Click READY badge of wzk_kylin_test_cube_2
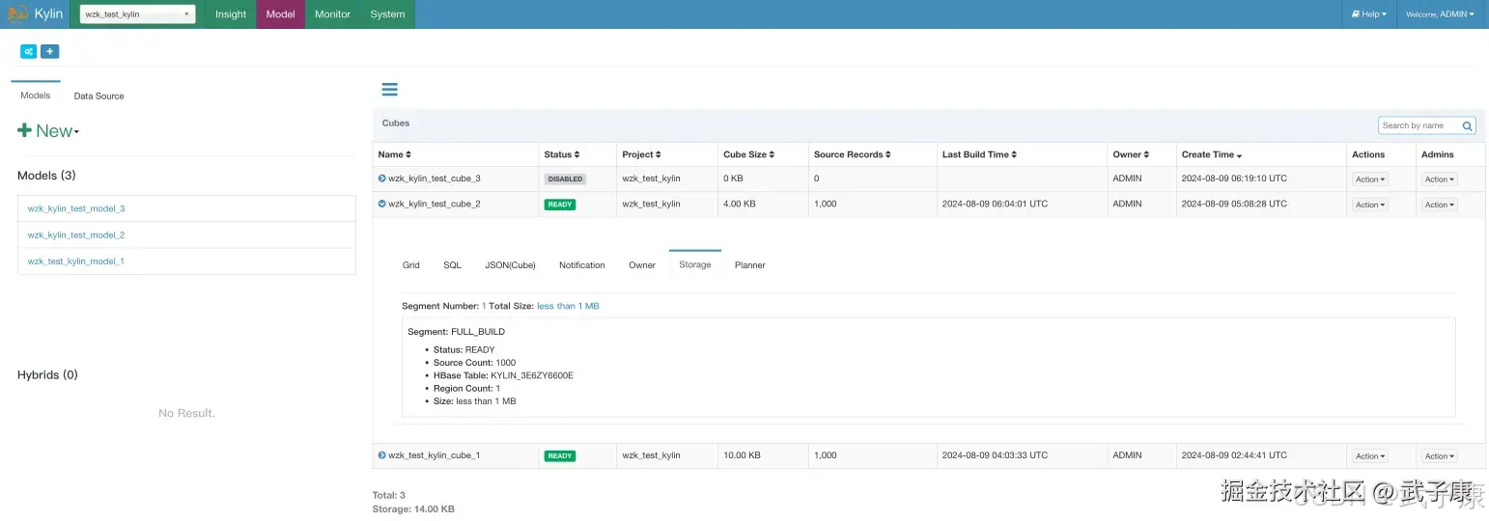The height and width of the screenshot is (521, 1489). (560, 205)
